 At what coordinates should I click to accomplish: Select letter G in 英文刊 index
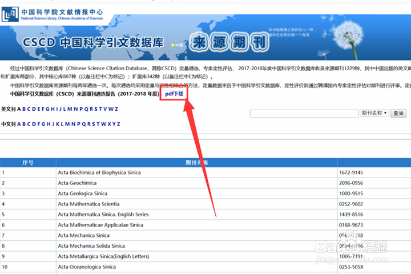(x=47, y=109)
